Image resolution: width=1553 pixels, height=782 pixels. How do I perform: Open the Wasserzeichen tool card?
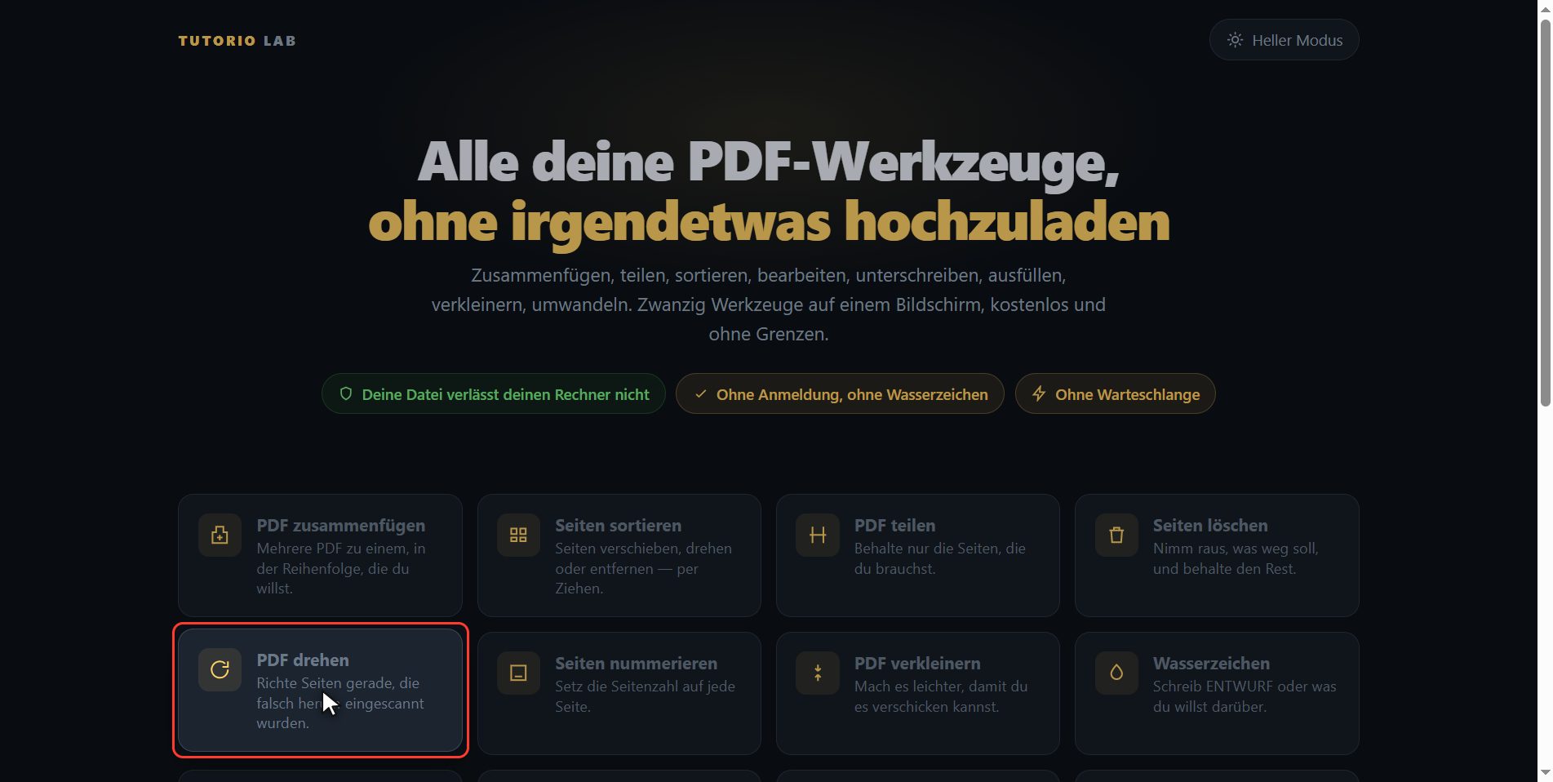point(1217,693)
